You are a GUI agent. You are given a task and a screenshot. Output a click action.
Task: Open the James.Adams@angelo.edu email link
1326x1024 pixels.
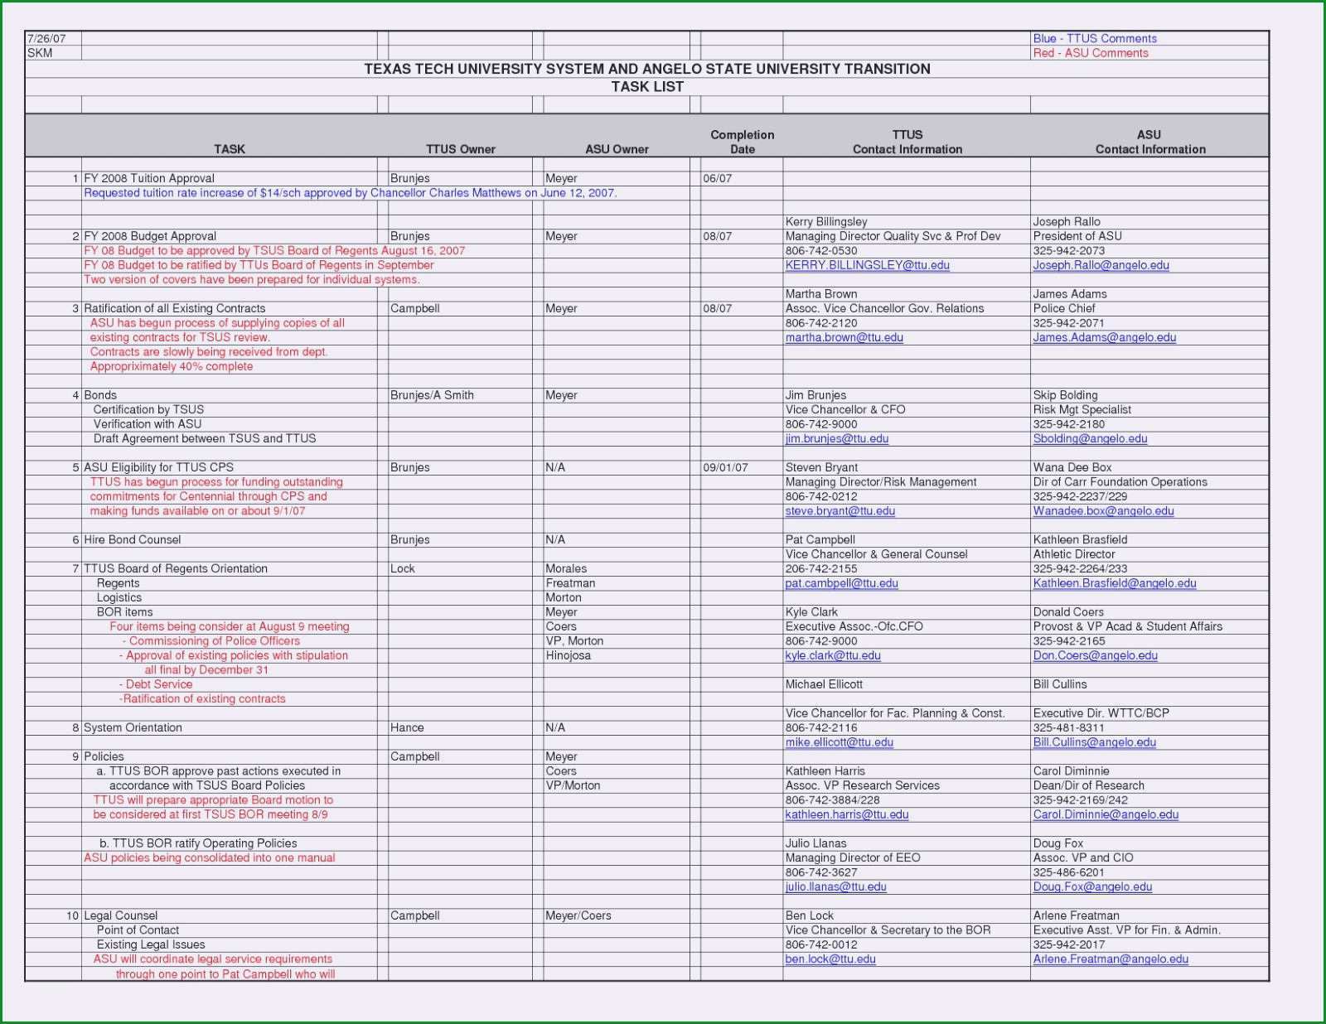1104,337
